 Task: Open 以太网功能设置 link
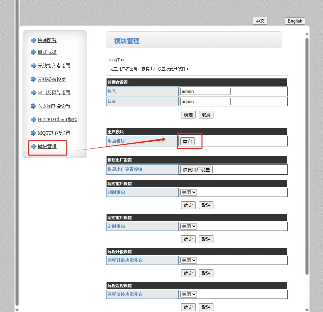tap(54, 106)
